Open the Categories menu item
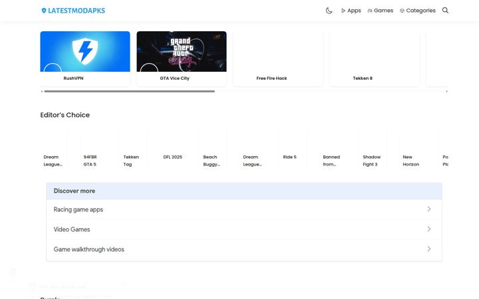Screen dimensions: 479x299 pos(418,11)
